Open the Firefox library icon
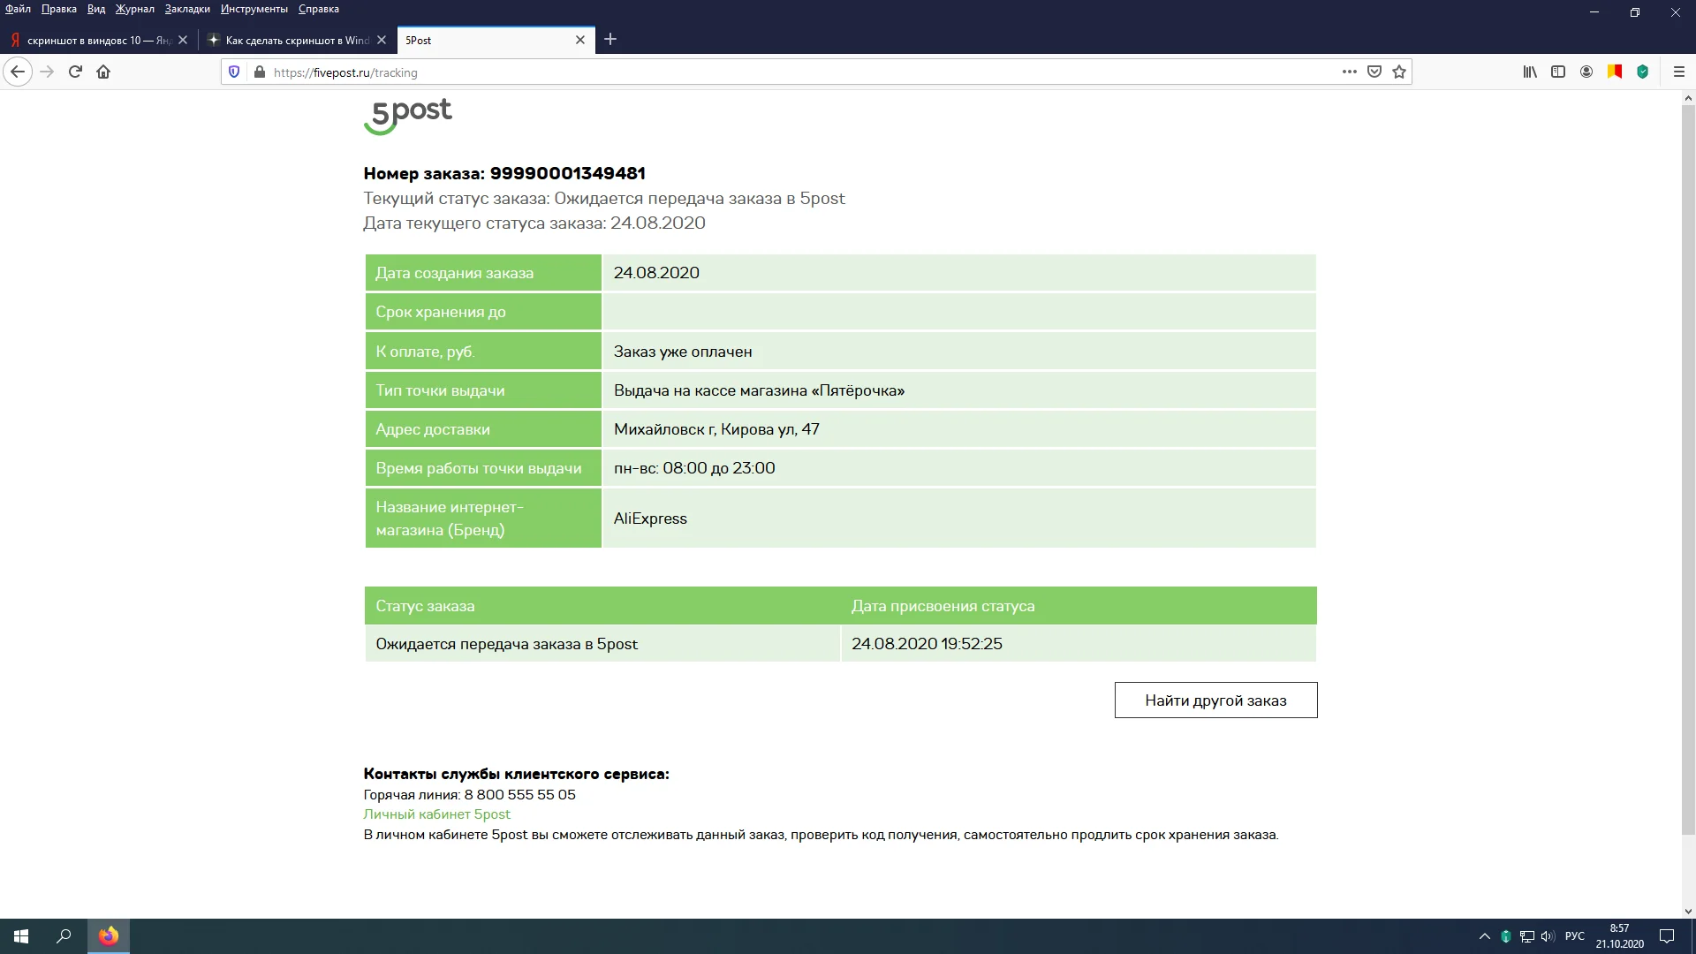Screen dimensions: 1696x954 tap(1530, 72)
